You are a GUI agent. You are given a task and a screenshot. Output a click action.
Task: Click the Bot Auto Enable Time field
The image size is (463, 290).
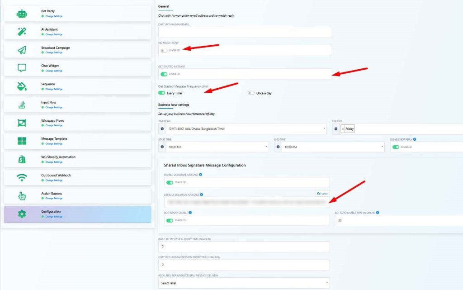pos(398,220)
